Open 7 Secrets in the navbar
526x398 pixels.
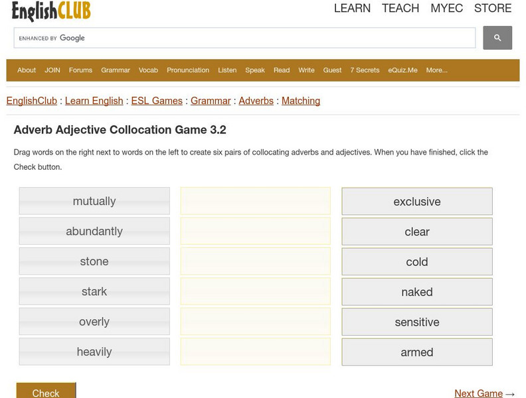[365, 70]
